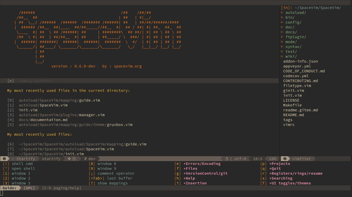Choose [<Tab>] last buffer mapping

pos(110,178)
